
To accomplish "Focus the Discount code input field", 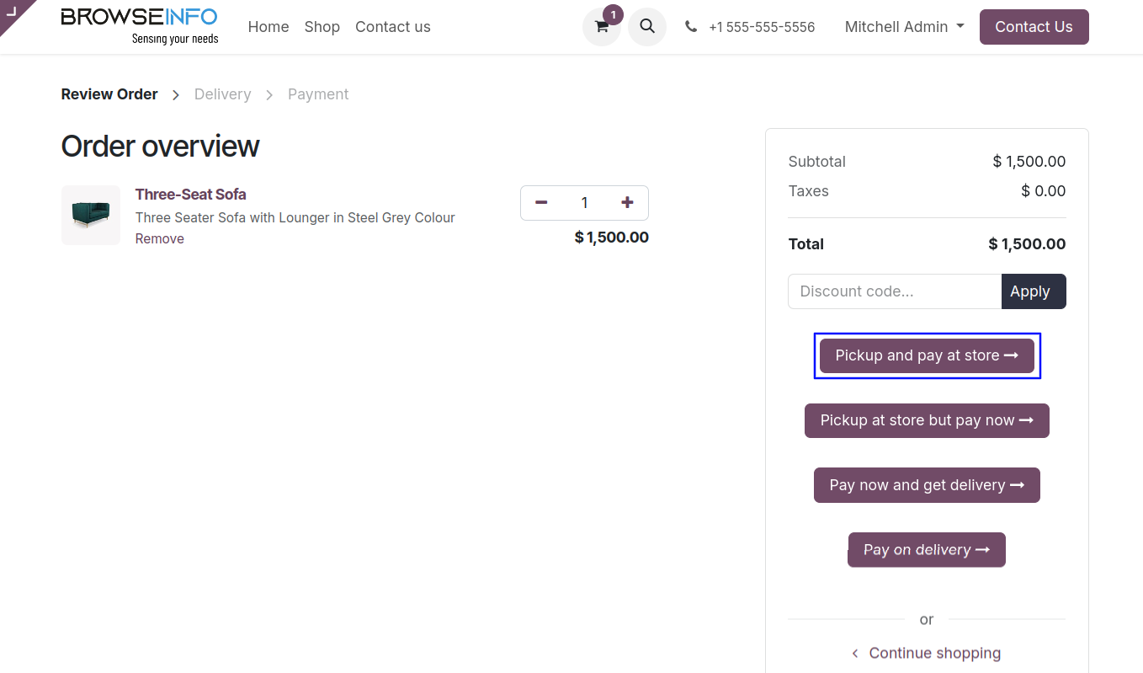I will (894, 291).
